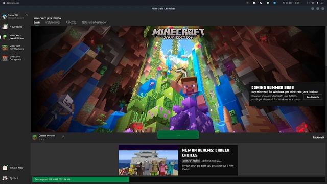
Task: Click the Minecraft Java Edition header title
Action: tap(48, 18)
